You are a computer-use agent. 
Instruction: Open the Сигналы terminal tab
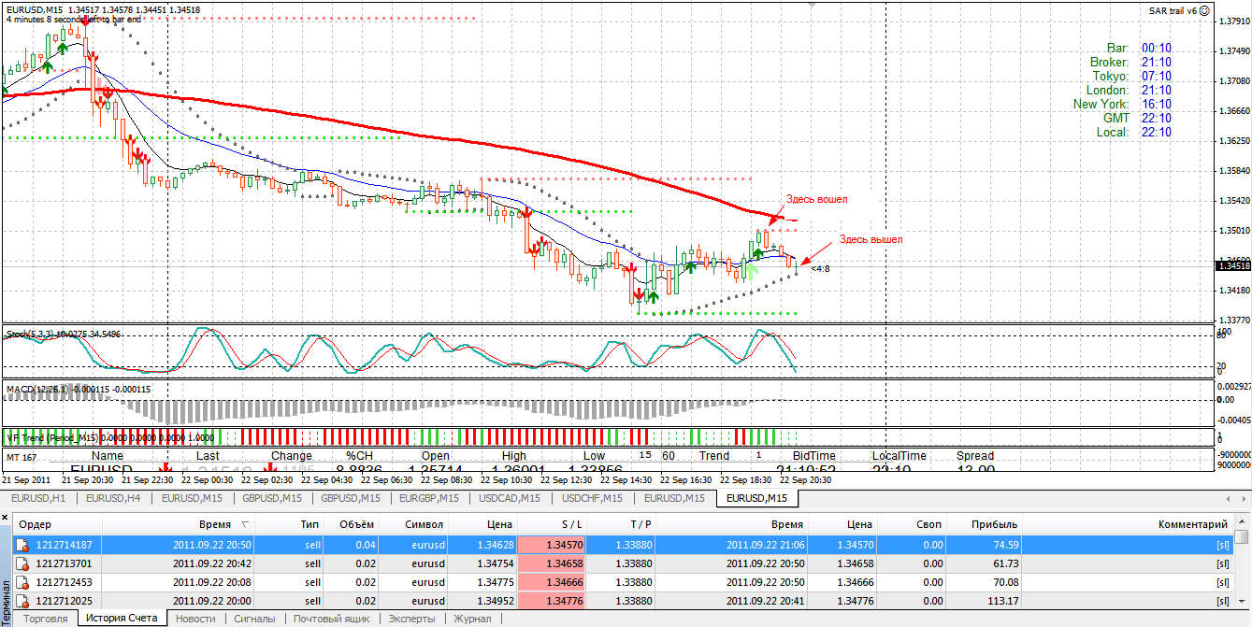pyautogui.click(x=254, y=619)
